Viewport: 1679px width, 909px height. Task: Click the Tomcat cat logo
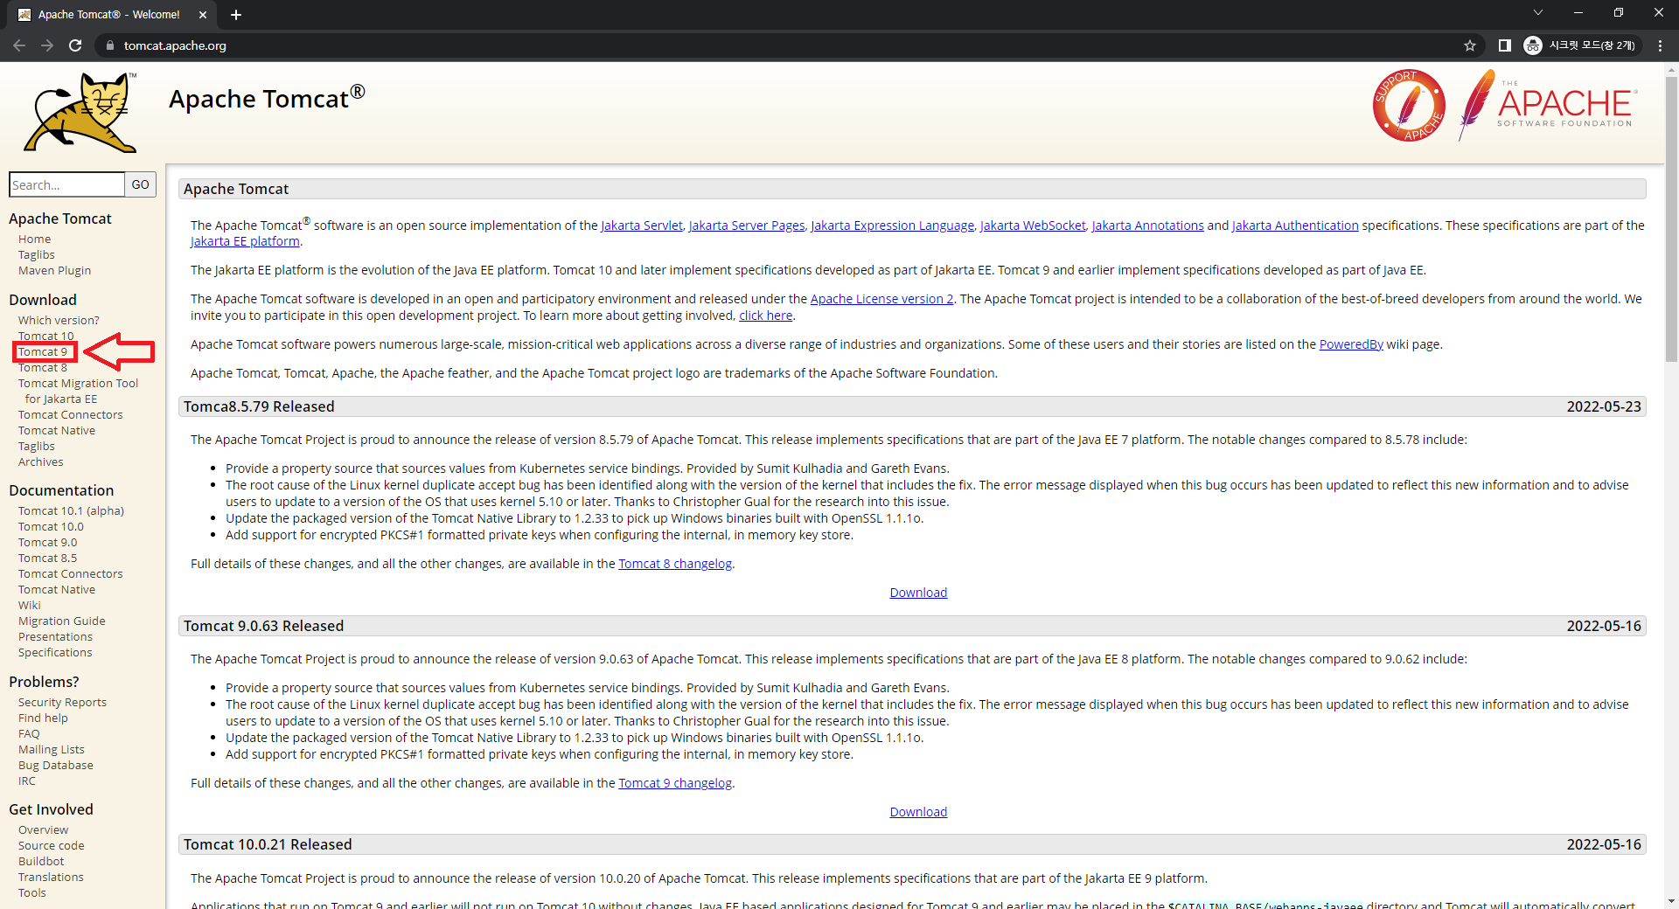click(80, 112)
